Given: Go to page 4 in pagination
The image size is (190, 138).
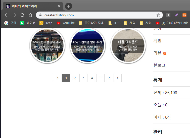Looking at the screenshot, I should click(x=92, y=78).
